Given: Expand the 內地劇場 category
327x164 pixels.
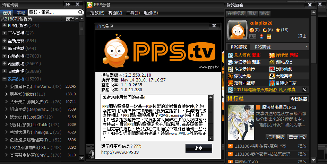Looking at the screenshot, I should coord(4,56).
